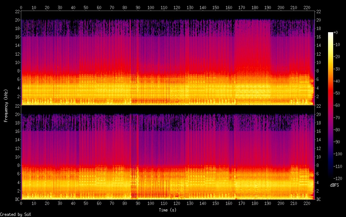Viewport: 346px width, 217px height.
Task: Select the "-110" label on the color scale
Action: click(338, 167)
